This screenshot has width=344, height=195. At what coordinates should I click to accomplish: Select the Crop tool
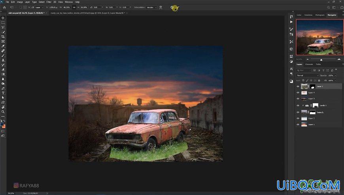[3, 37]
